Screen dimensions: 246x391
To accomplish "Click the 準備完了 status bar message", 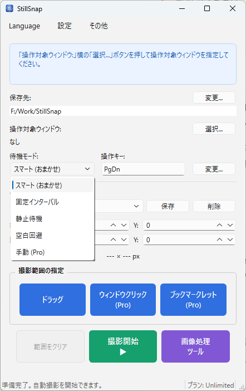I will [52, 385].
